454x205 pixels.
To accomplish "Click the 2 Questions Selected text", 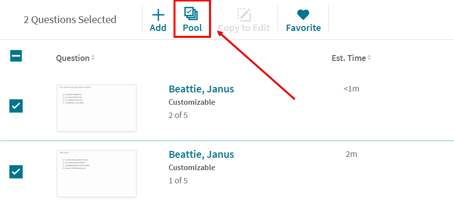I will pyautogui.click(x=70, y=20).
